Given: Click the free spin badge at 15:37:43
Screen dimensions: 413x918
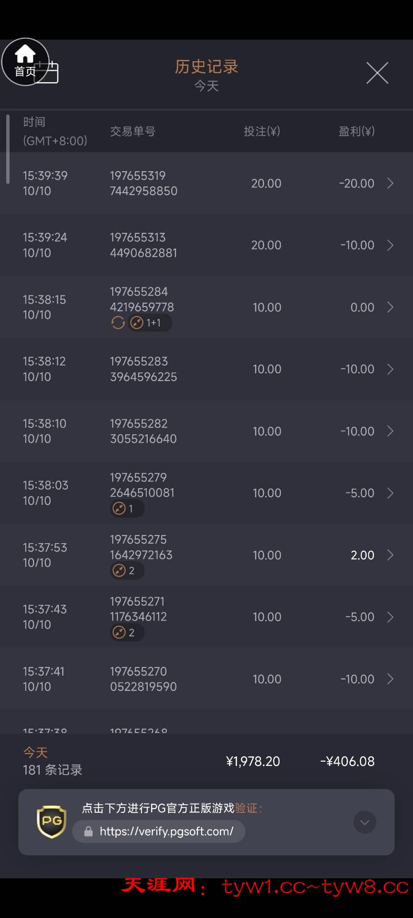Looking at the screenshot, I should [127, 633].
